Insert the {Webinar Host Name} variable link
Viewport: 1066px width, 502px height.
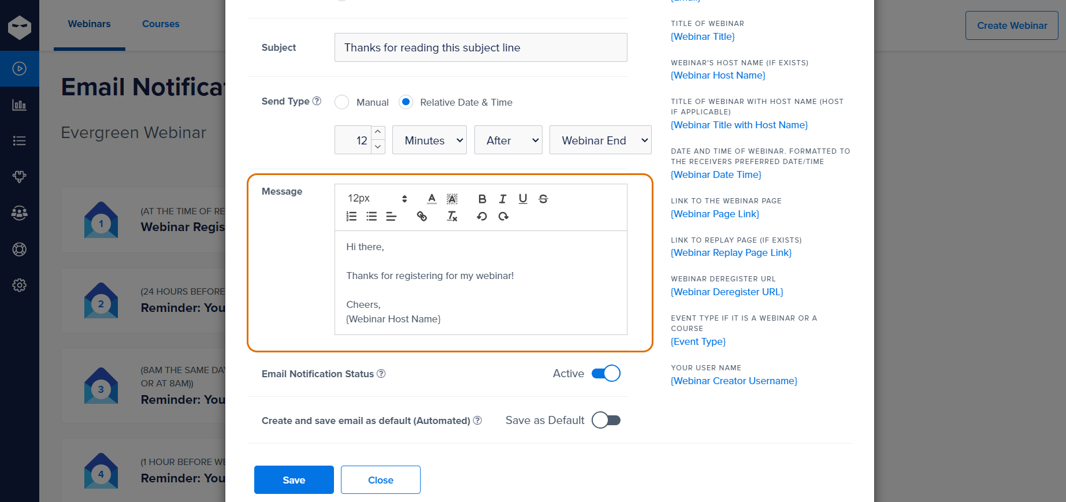tap(718, 75)
